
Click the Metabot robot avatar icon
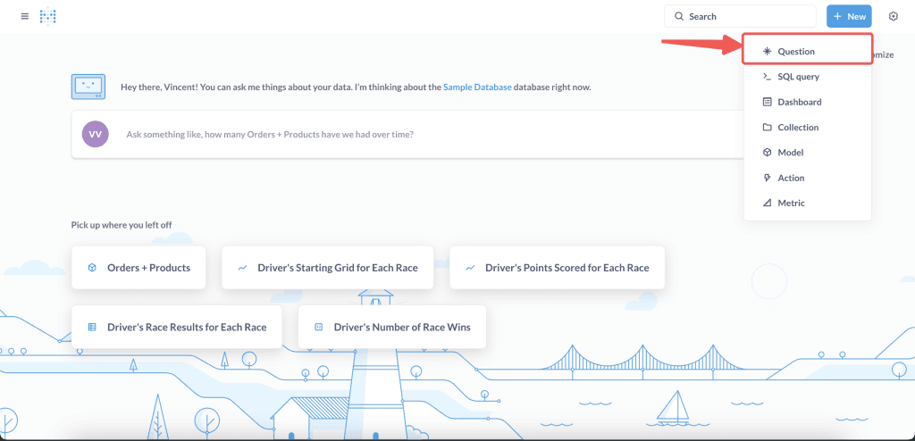click(x=88, y=87)
